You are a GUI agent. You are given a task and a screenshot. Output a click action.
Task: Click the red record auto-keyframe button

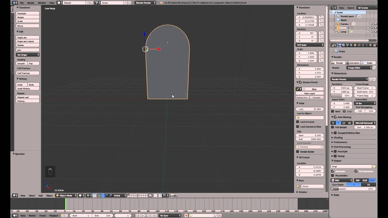click(186, 216)
